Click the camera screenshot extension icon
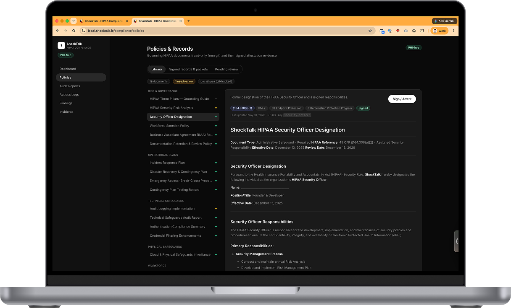Image resolution: width=511 pixels, height=308 pixels. (406, 31)
